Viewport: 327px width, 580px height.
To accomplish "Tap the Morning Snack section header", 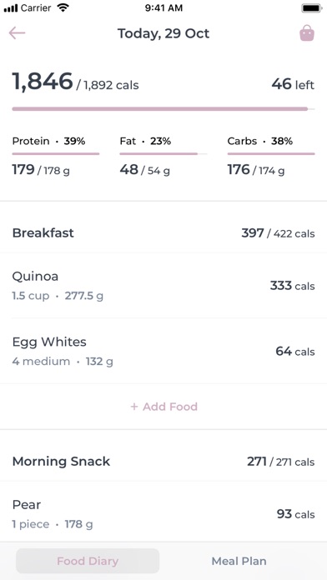I will 163,462.
